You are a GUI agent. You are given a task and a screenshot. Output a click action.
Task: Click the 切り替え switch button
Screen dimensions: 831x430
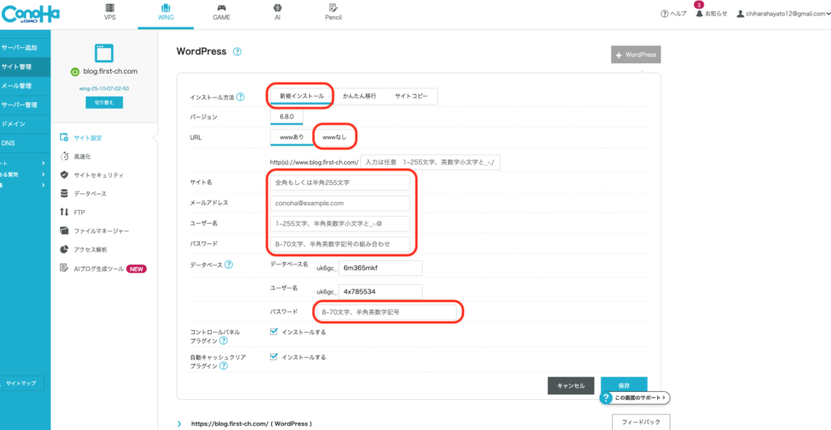coord(104,103)
